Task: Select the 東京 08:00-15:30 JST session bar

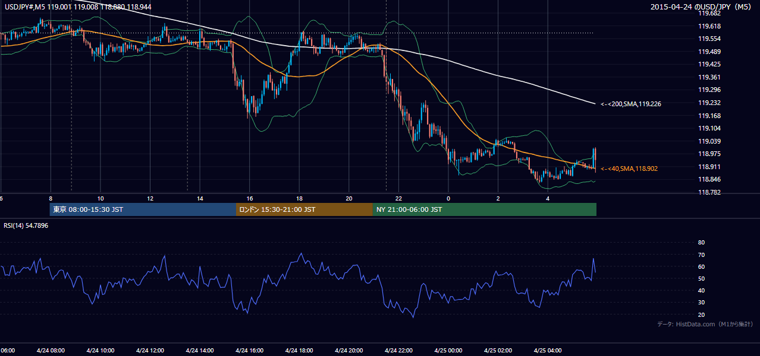Action: pyautogui.click(x=143, y=209)
